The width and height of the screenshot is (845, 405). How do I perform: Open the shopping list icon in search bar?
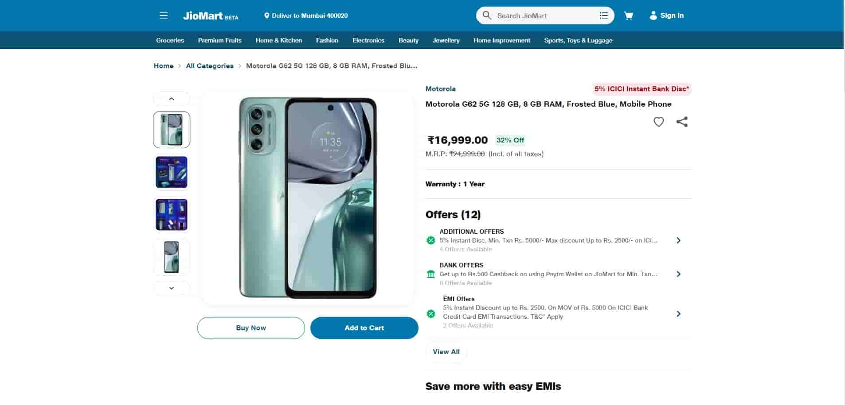603,15
